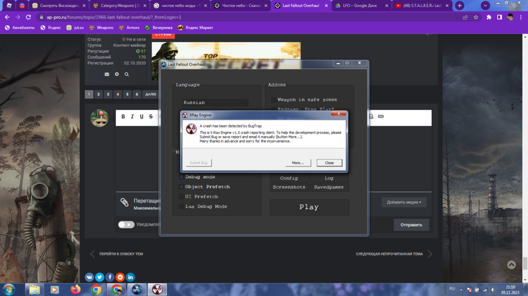This screenshot has height=296, width=528.
Task: Share the topic on Twitter
Action: click(100, 277)
